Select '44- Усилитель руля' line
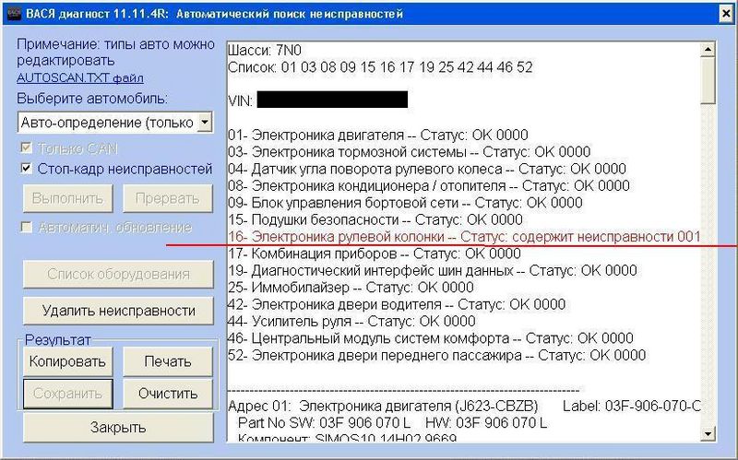The height and width of the screenshot is (460, 738). pyautogui.click(x=351, y=321)
